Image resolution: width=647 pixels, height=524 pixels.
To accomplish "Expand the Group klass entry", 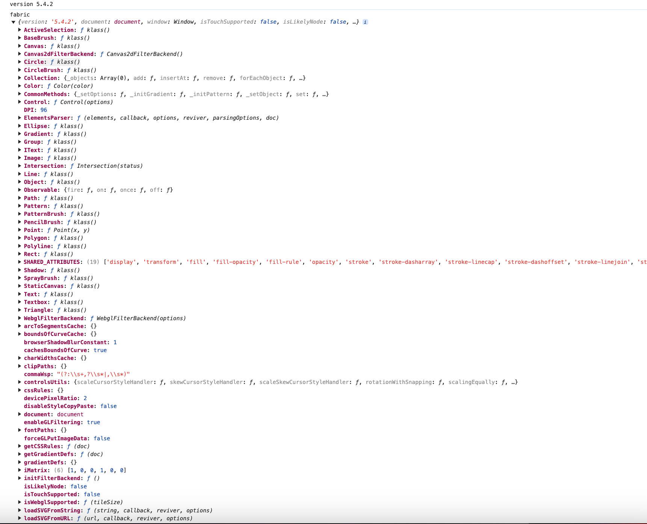I will click(x=20, y=142).
